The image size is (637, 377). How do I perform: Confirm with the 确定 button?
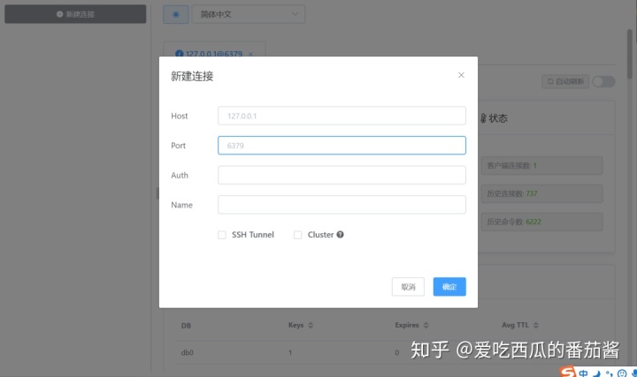[x=449, y=287]
